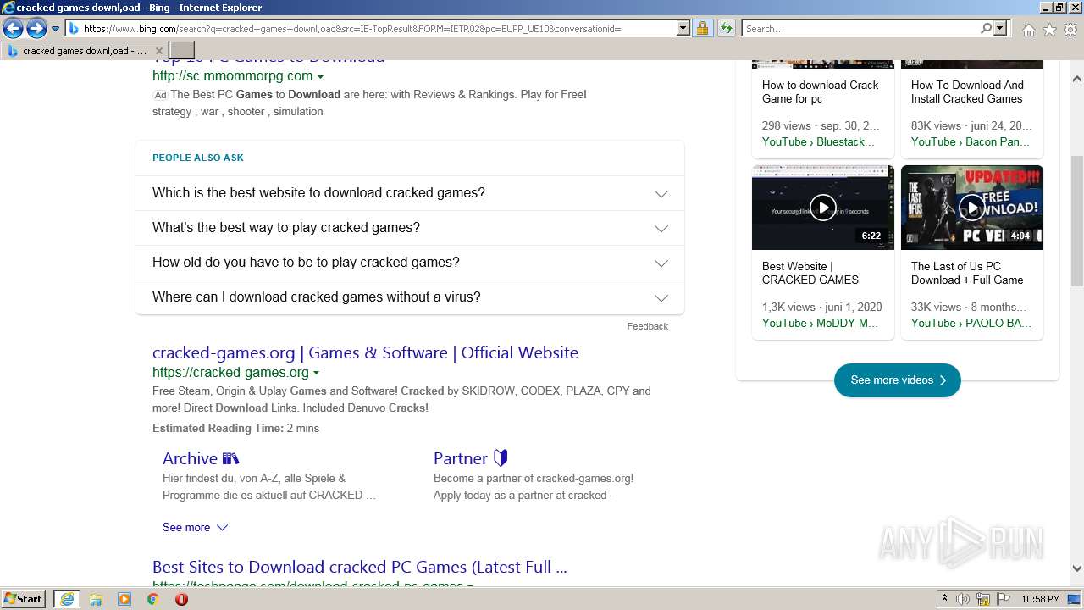Open the sc.mmommorpg.com URL dropdown arrow

point(320,77)
